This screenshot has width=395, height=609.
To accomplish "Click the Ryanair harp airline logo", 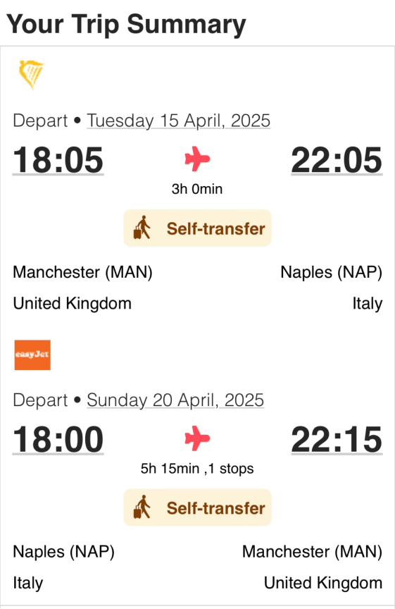I will click(31, 75).
